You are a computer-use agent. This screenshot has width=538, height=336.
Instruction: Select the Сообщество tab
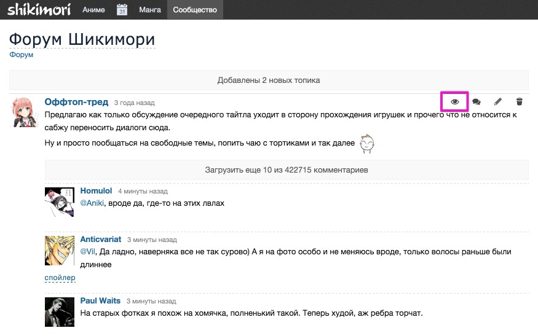(x=195, y=10)
